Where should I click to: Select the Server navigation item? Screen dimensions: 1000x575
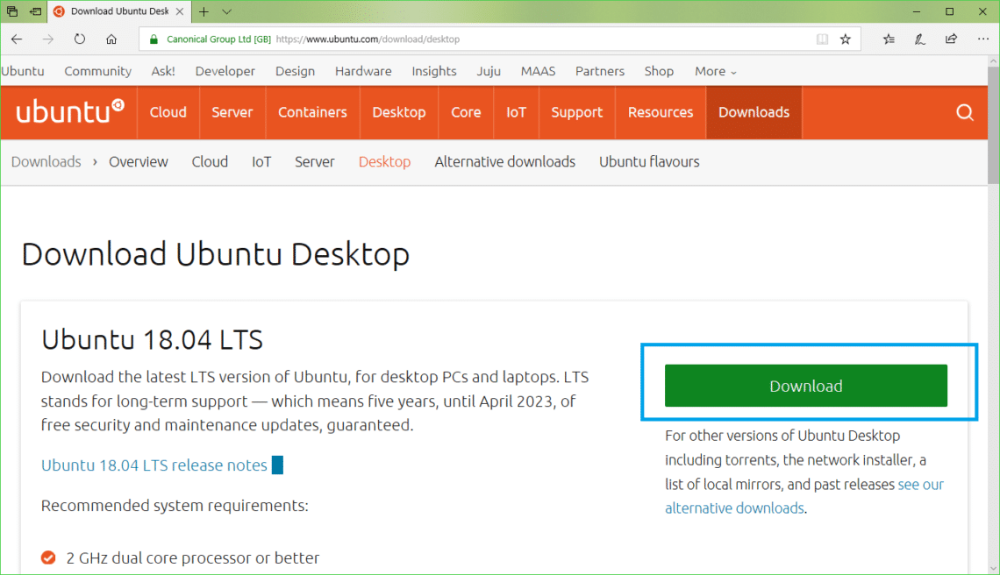click(232, 112)
